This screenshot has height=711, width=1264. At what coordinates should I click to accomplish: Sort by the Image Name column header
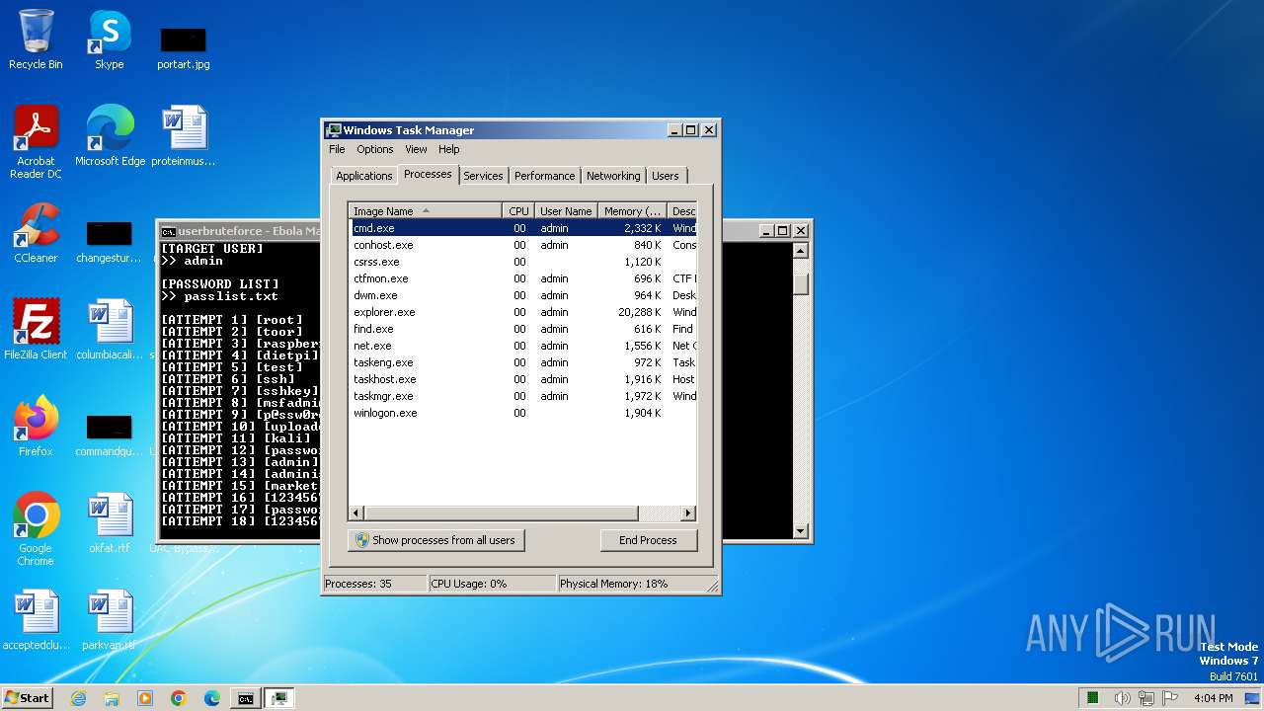(x=426, y=210)
